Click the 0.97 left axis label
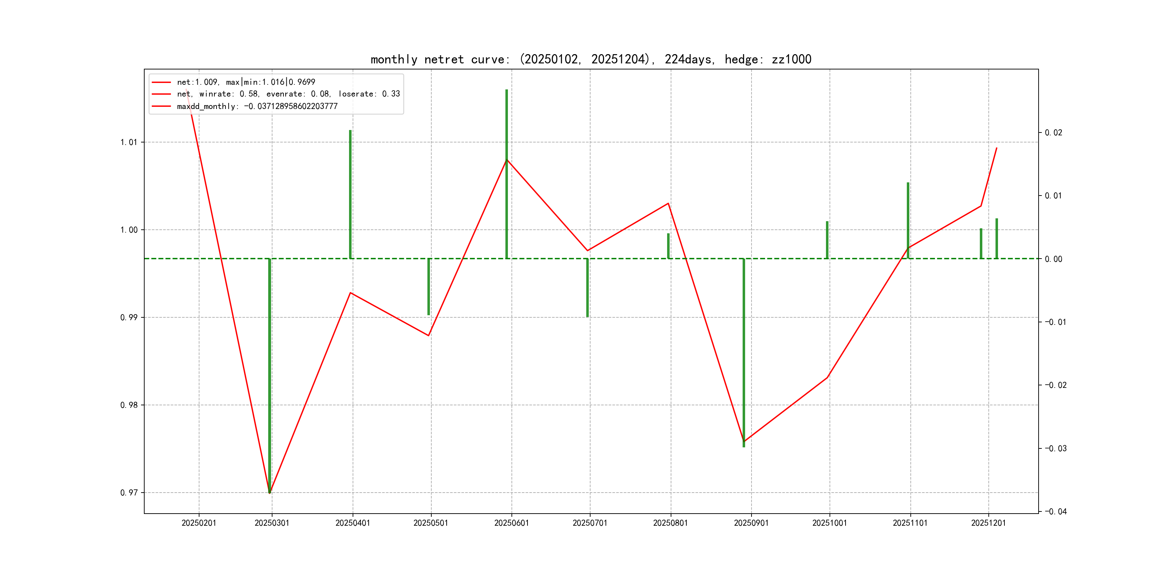Image resolution: width=1154 pixels, height=577 pixels. [129, 493]
